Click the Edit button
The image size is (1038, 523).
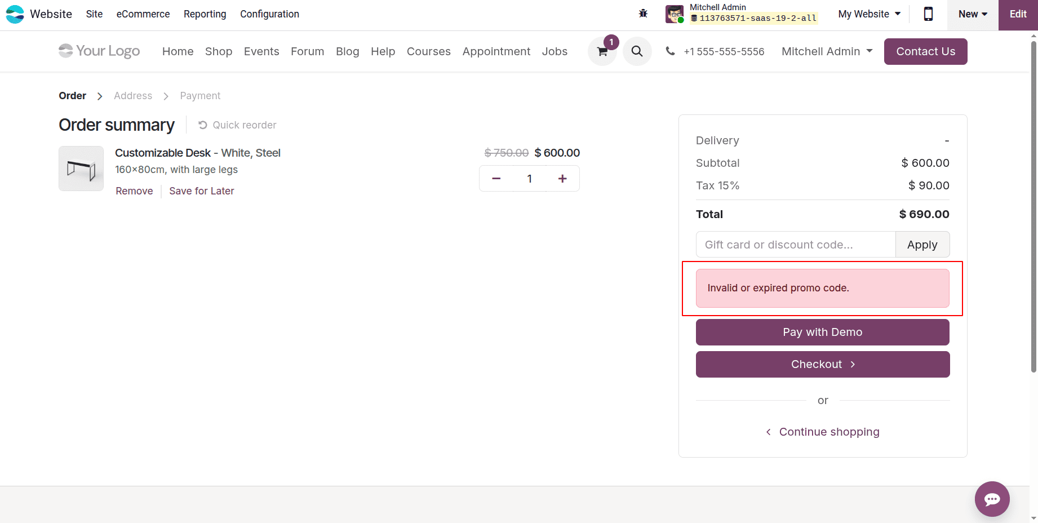pos(1018,15)
